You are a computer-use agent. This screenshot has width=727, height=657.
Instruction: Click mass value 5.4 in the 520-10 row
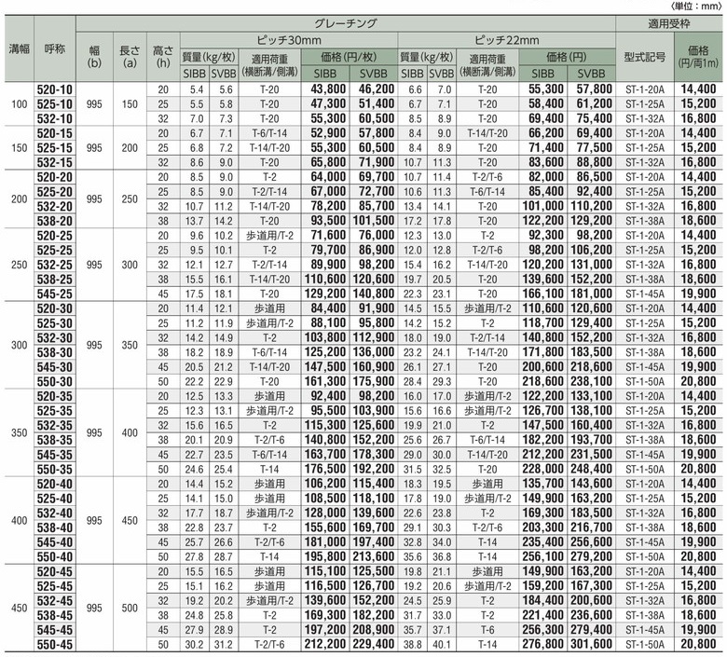pyautogui.click(x=197, y=89)
